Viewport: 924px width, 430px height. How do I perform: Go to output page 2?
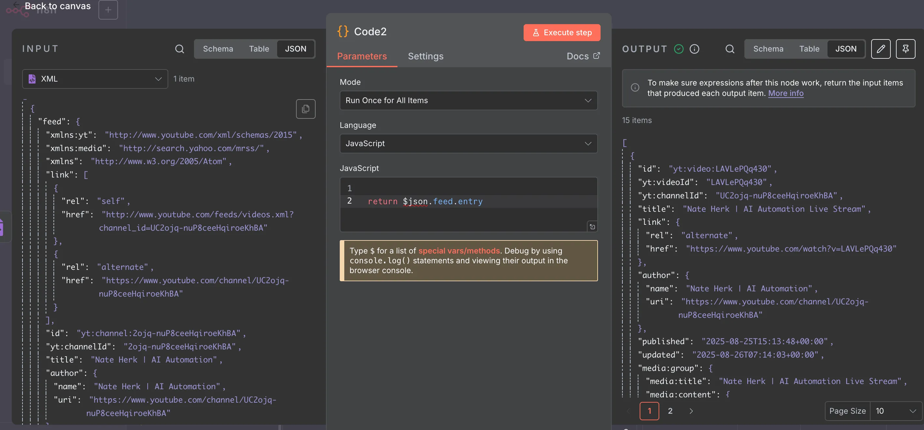(x=670, y=411)
